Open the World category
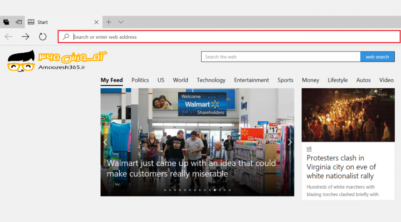 (x=180, y=80)
